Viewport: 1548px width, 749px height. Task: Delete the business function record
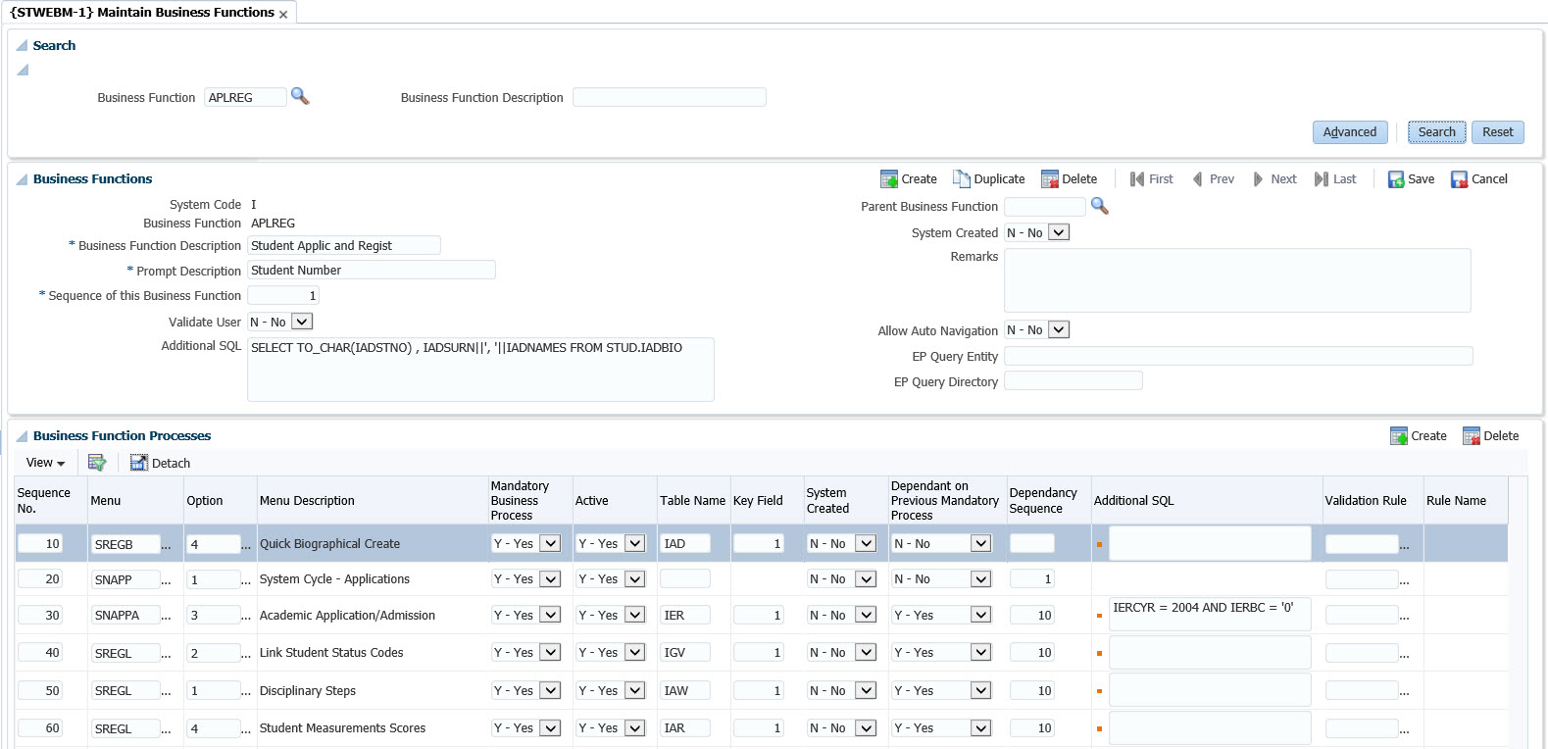coord(1069,179)
